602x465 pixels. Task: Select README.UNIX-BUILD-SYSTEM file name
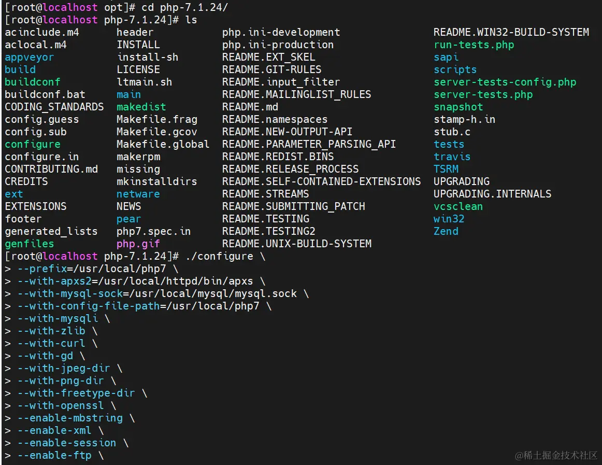297,244
